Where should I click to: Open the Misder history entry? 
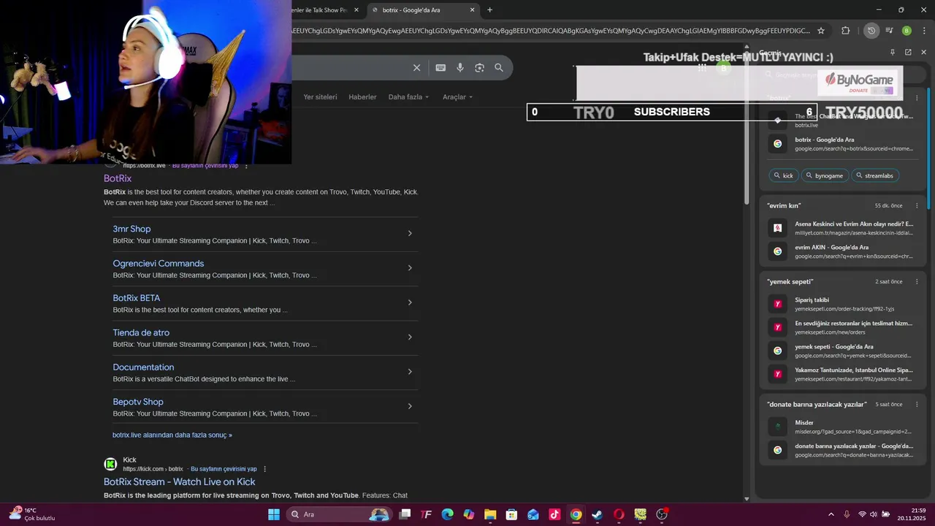coord(844,427)
